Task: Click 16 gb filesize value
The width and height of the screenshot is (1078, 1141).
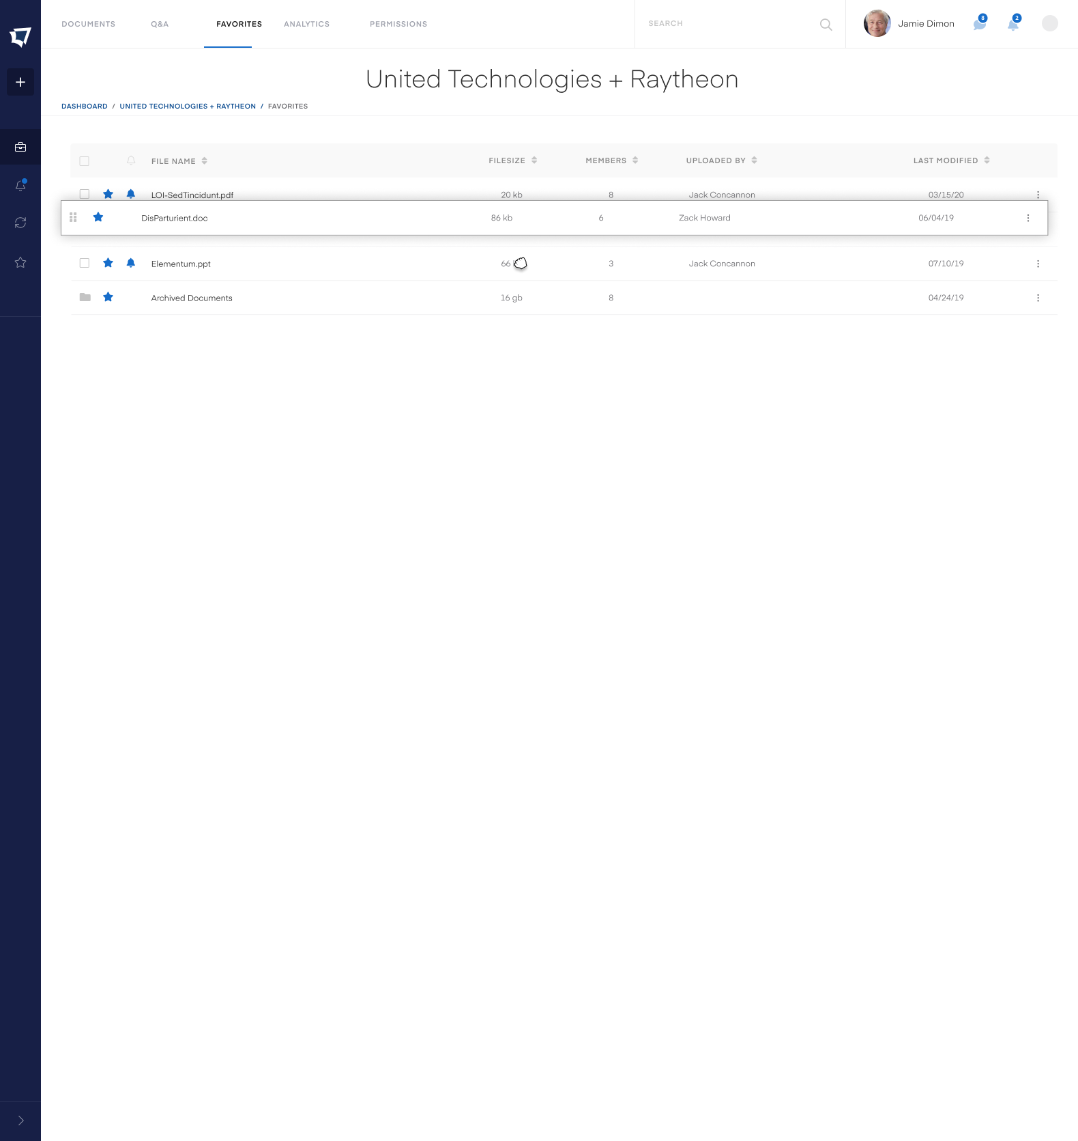Action: [x=512, y=298]
